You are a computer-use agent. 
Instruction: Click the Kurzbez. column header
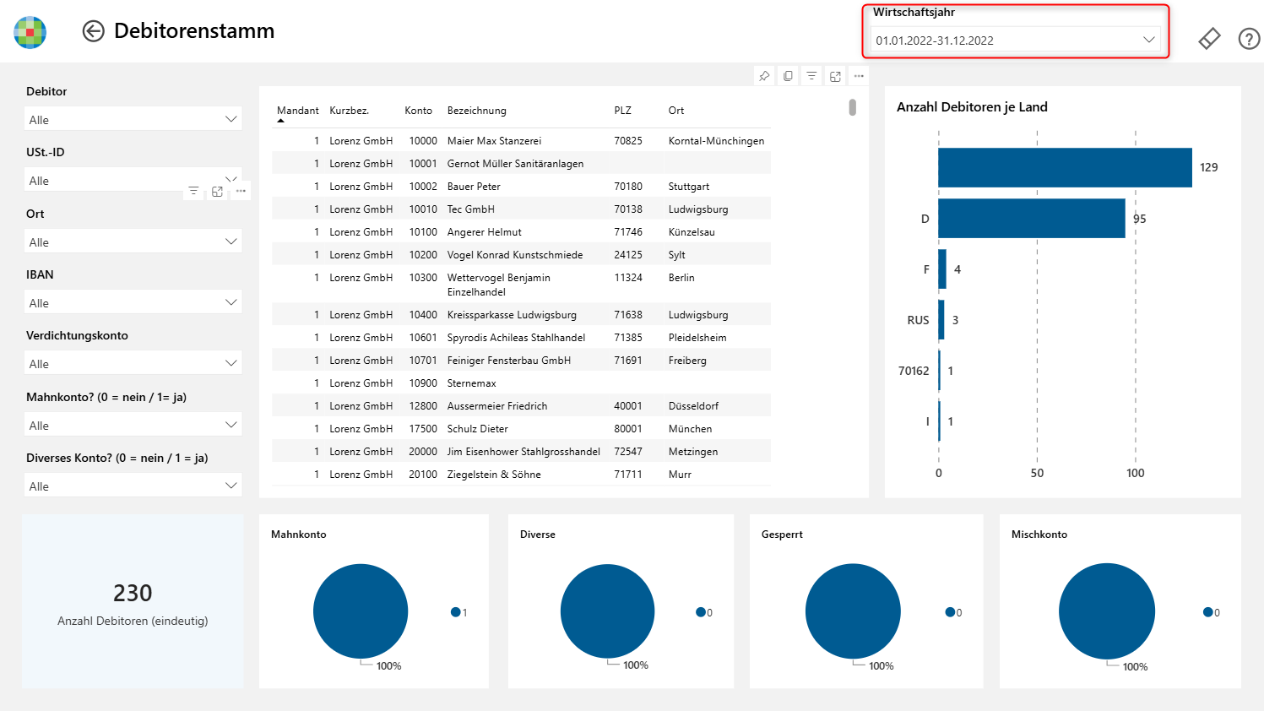point(349,111)
